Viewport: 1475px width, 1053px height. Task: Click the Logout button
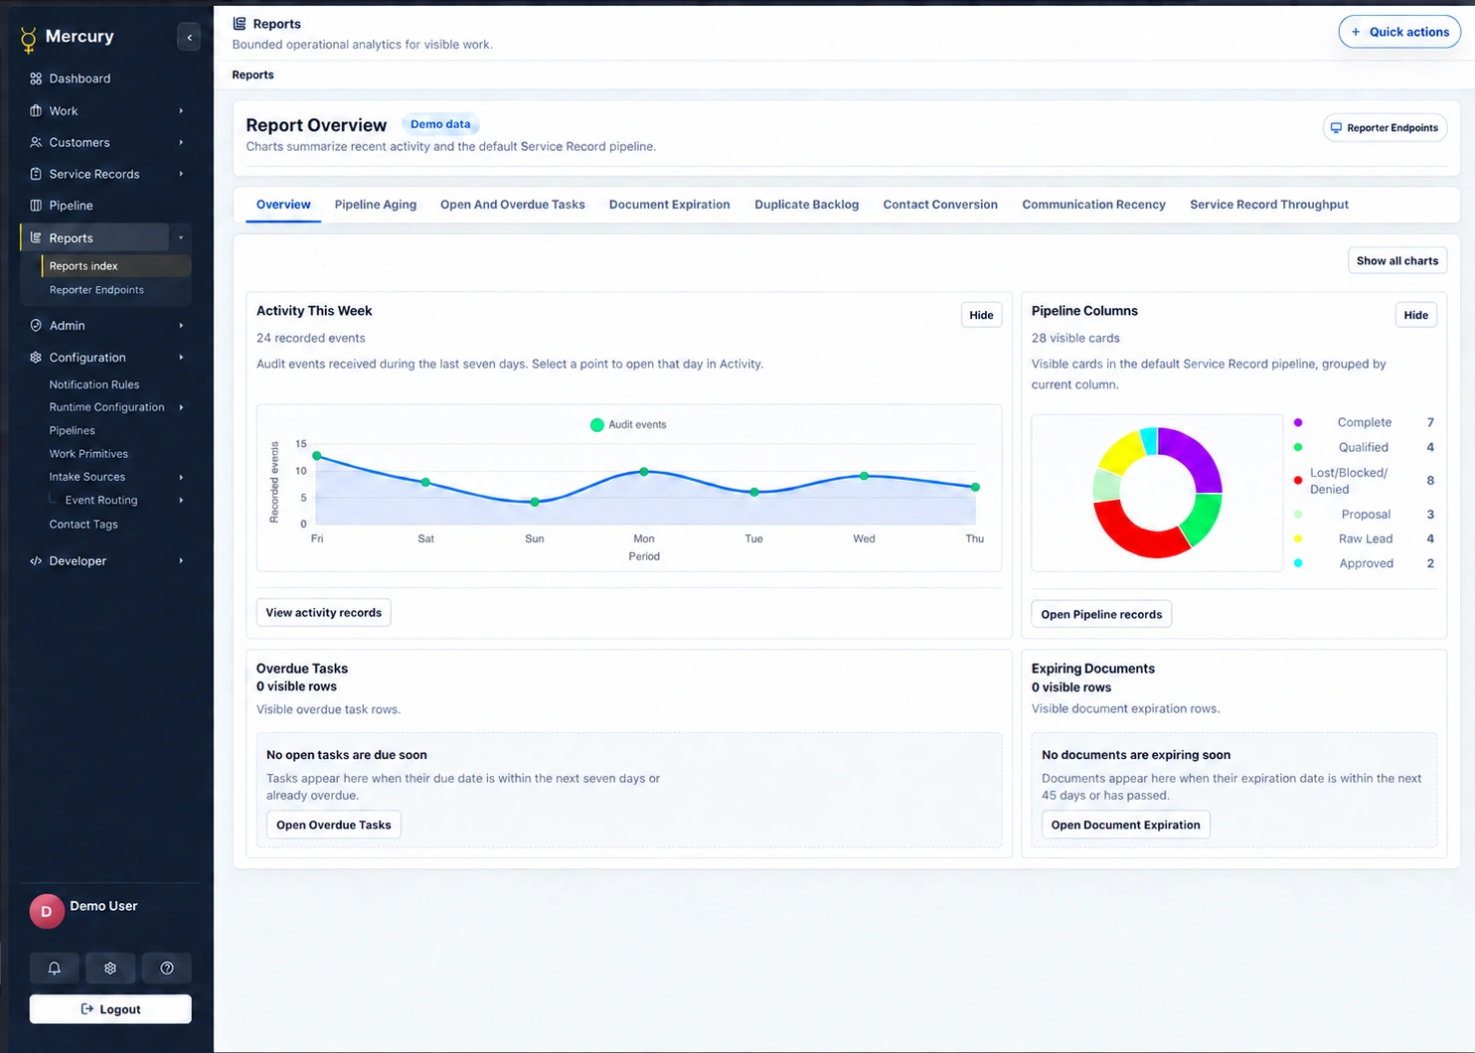110,1009
